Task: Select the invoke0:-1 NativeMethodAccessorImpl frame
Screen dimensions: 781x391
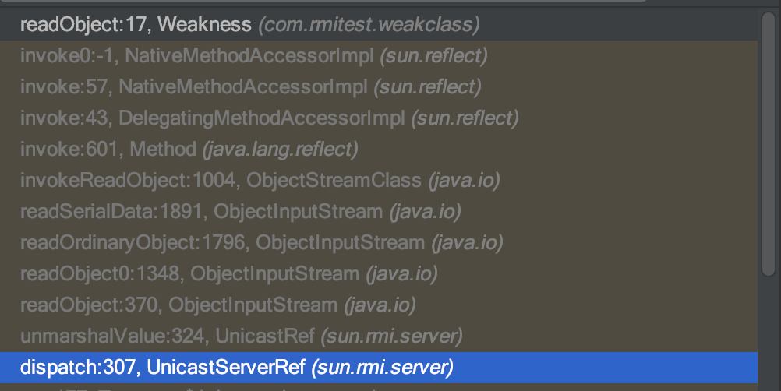Action: point(379,56)
